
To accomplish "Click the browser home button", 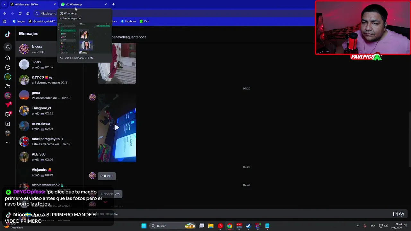I will [28, 13].
